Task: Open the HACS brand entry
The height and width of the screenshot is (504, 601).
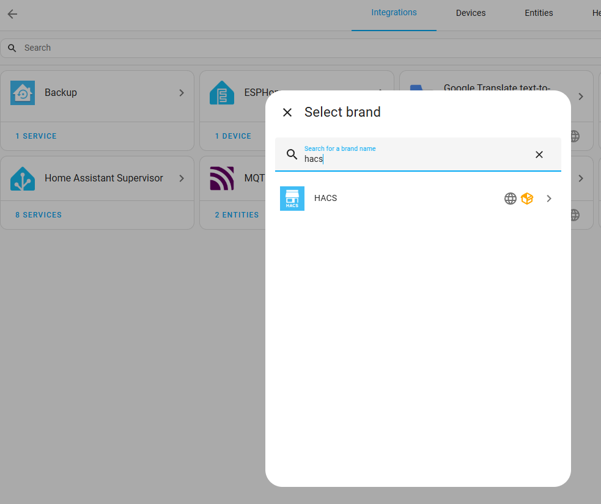Action: (418, 199)
